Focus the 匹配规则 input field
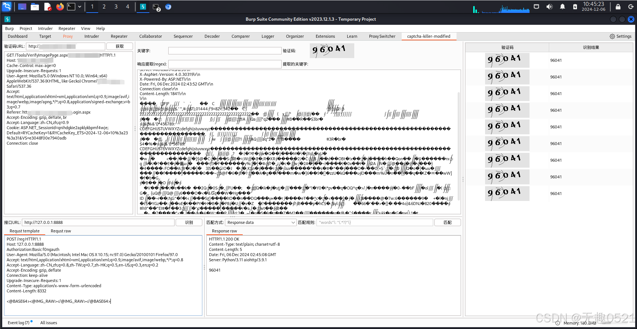The width and height of the screenshot is (637, 329). (x=375, y=222)
